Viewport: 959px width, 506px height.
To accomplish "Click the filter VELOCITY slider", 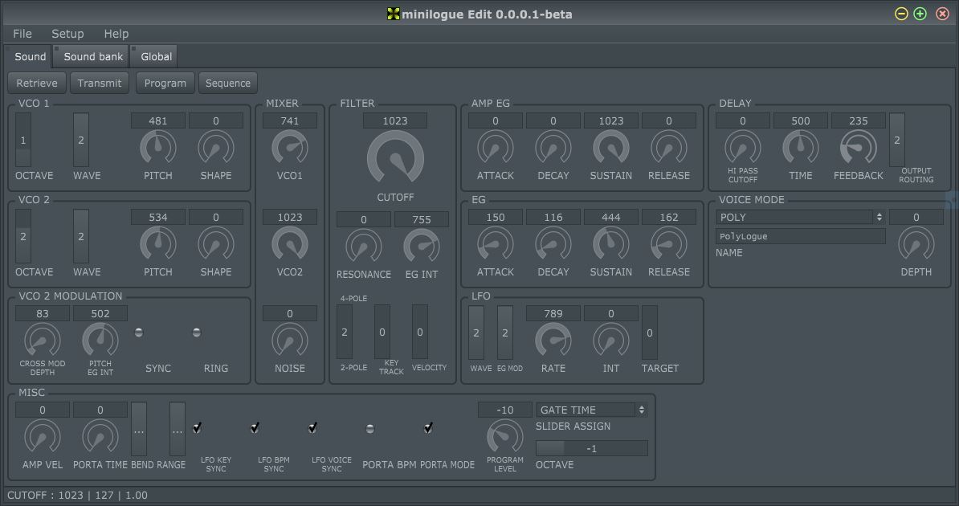I will [x=419, y=333].
